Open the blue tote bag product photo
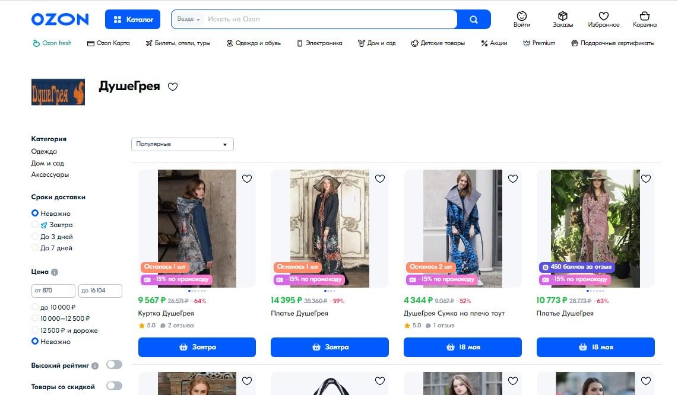 [462, 228]
